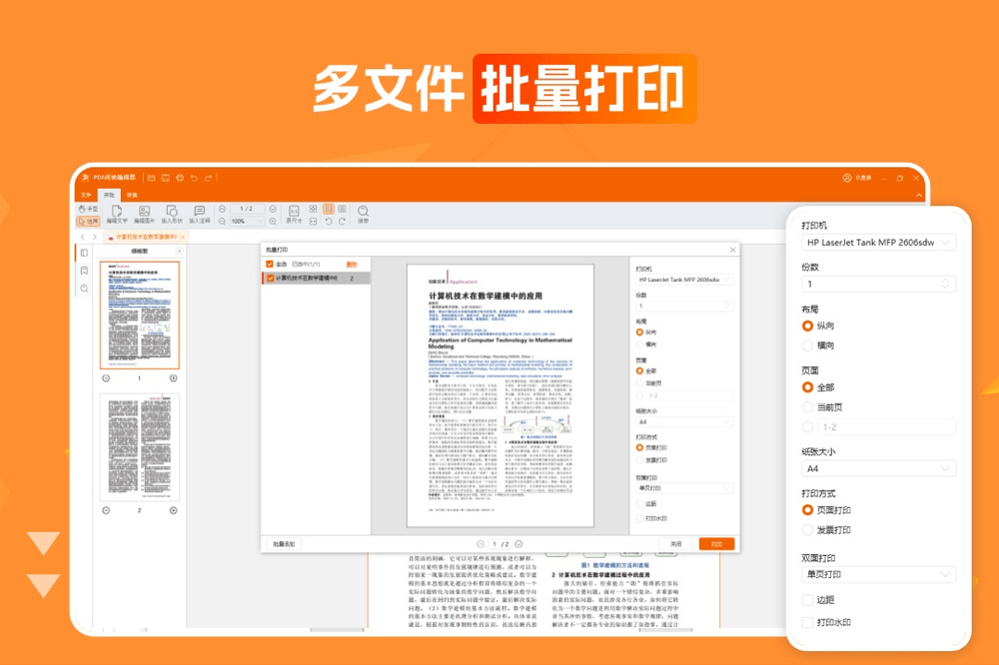Uncheck the file row checkbox in batch print list

pyautogui.click(x=270, y=279)
